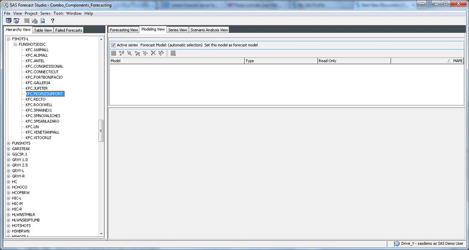Toggle the Active series checkbox
The image size is (469, 250).
[x=113, y=45]
